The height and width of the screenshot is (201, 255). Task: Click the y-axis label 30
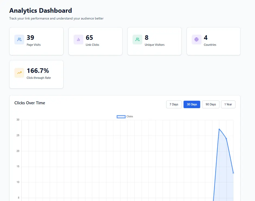tap(18, 120)
